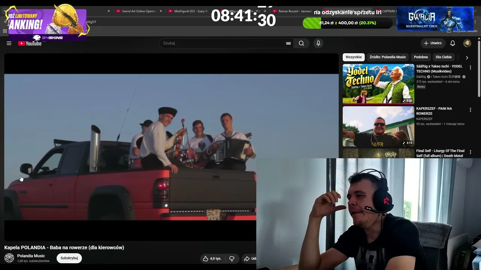Screen dimensions: 481x270
Task: Open the account avatar menu
Action: [467, 43]
